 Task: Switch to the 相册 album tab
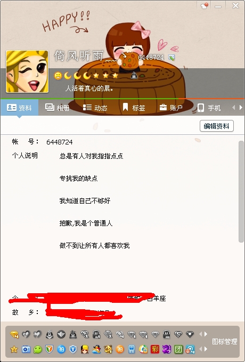[x=57, y=108]
